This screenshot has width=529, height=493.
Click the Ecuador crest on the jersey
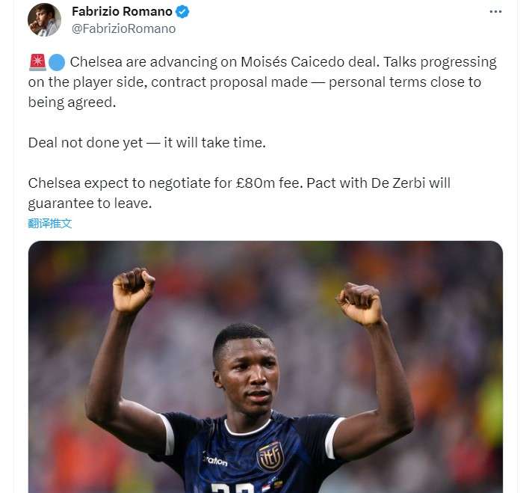(270, 456)
